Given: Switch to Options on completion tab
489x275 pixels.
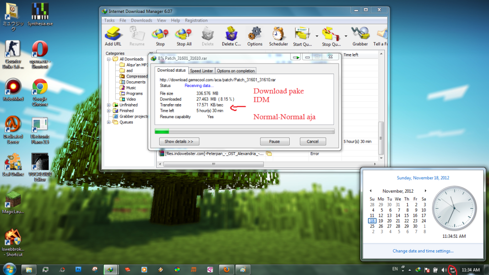Looking at the screenshot, I should pyautogui.click(x=236, y=71).
